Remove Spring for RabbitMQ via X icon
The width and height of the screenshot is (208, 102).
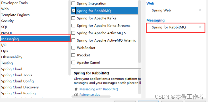pyautogui.click(x=200, y=27)
